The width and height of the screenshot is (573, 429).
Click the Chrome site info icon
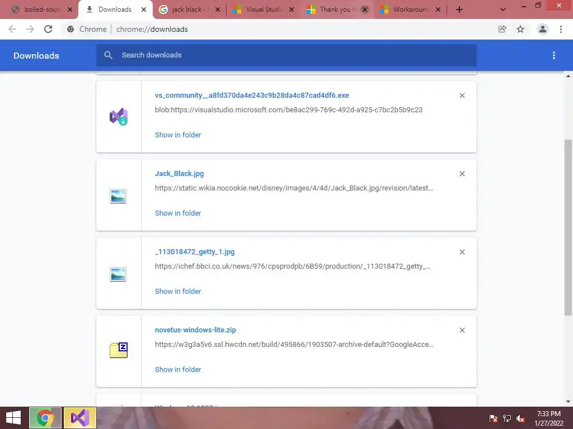(x=71, y=29)
